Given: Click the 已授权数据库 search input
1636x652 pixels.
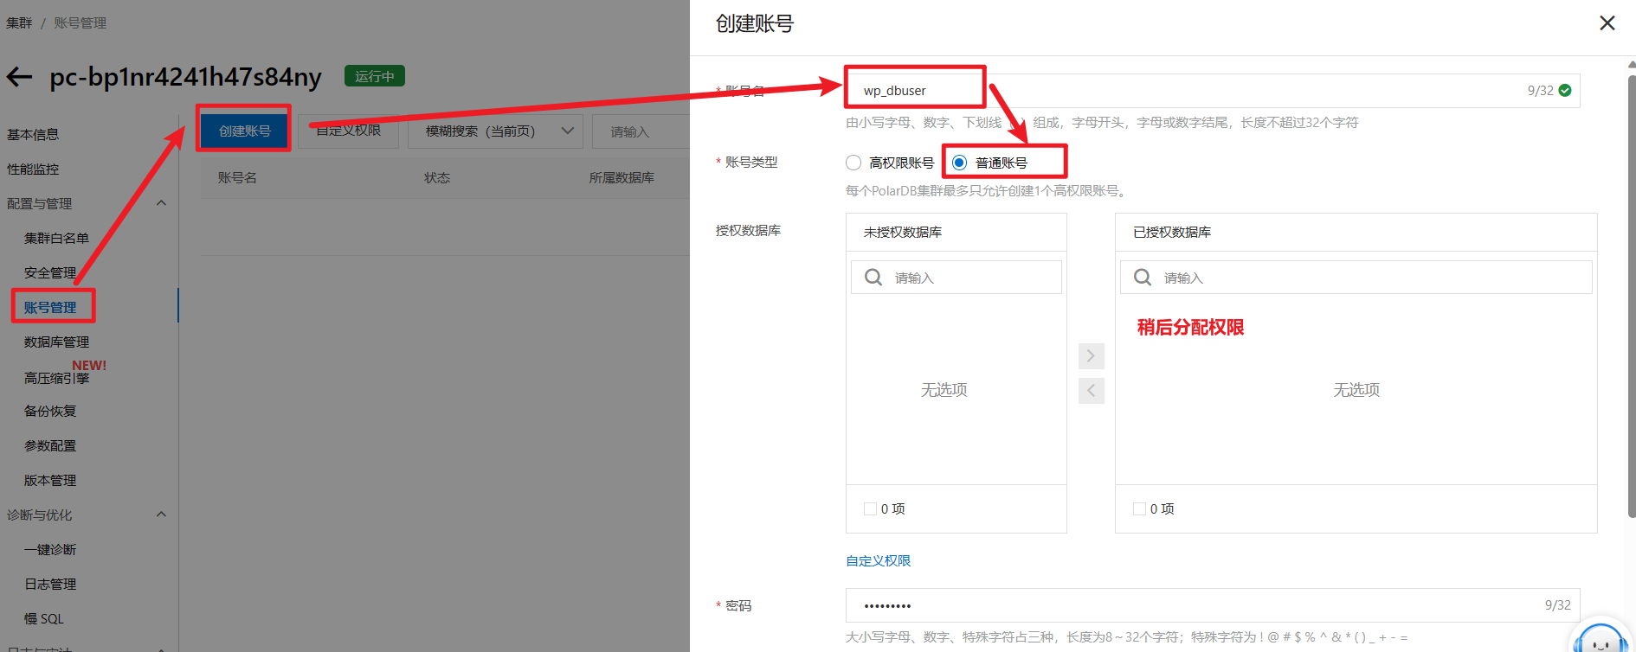Looking at the screenshot, I should tap(1356, 278).
